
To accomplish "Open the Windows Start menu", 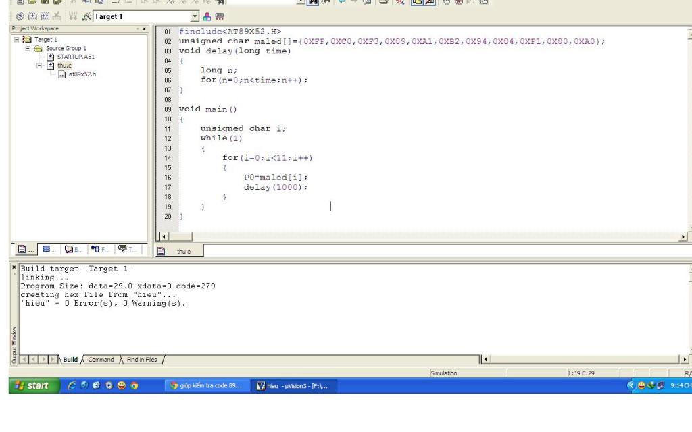I will coord(34,385).
